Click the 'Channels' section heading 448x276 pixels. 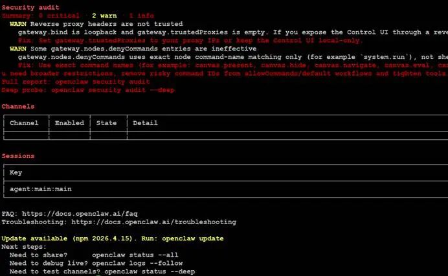[18, 107]
